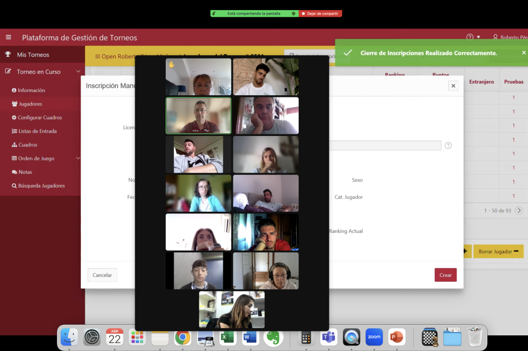Sort by the Pruebas column header
The width and height of the screenshot is (528, 351).
(513, 82)
